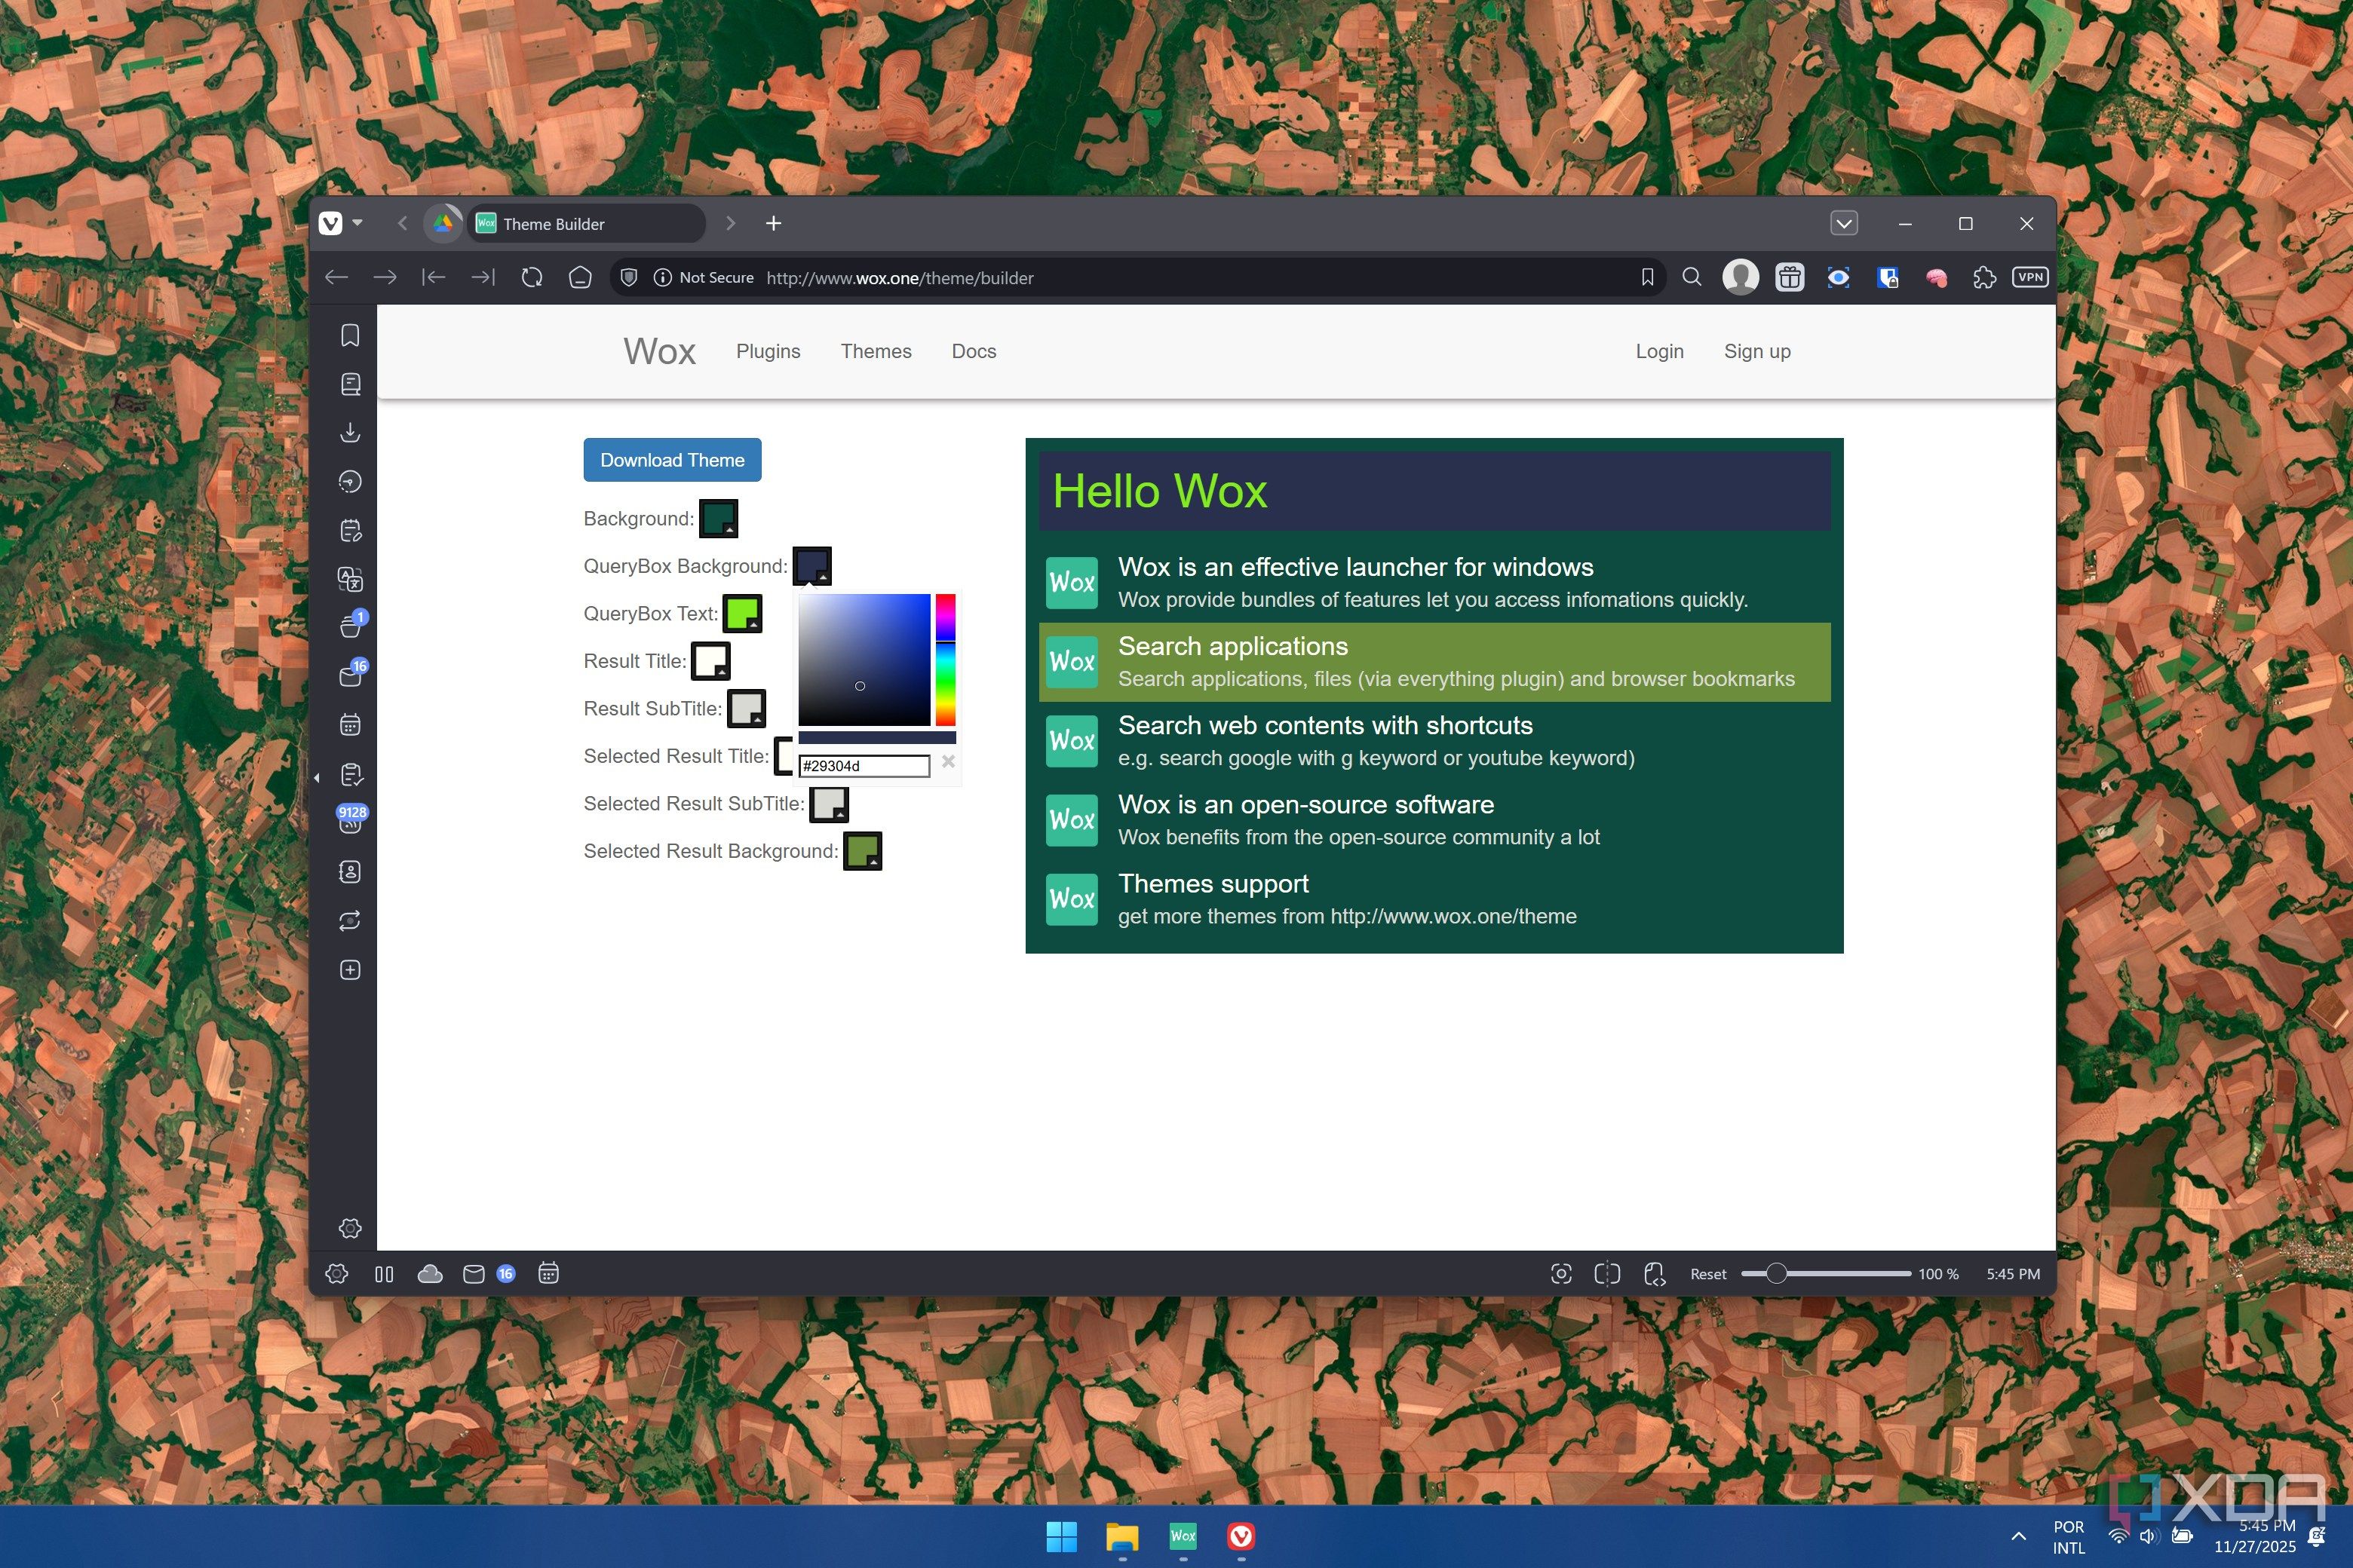Open Docs in Wox navigation
2353x1568 pixels.
coord(974,351)
